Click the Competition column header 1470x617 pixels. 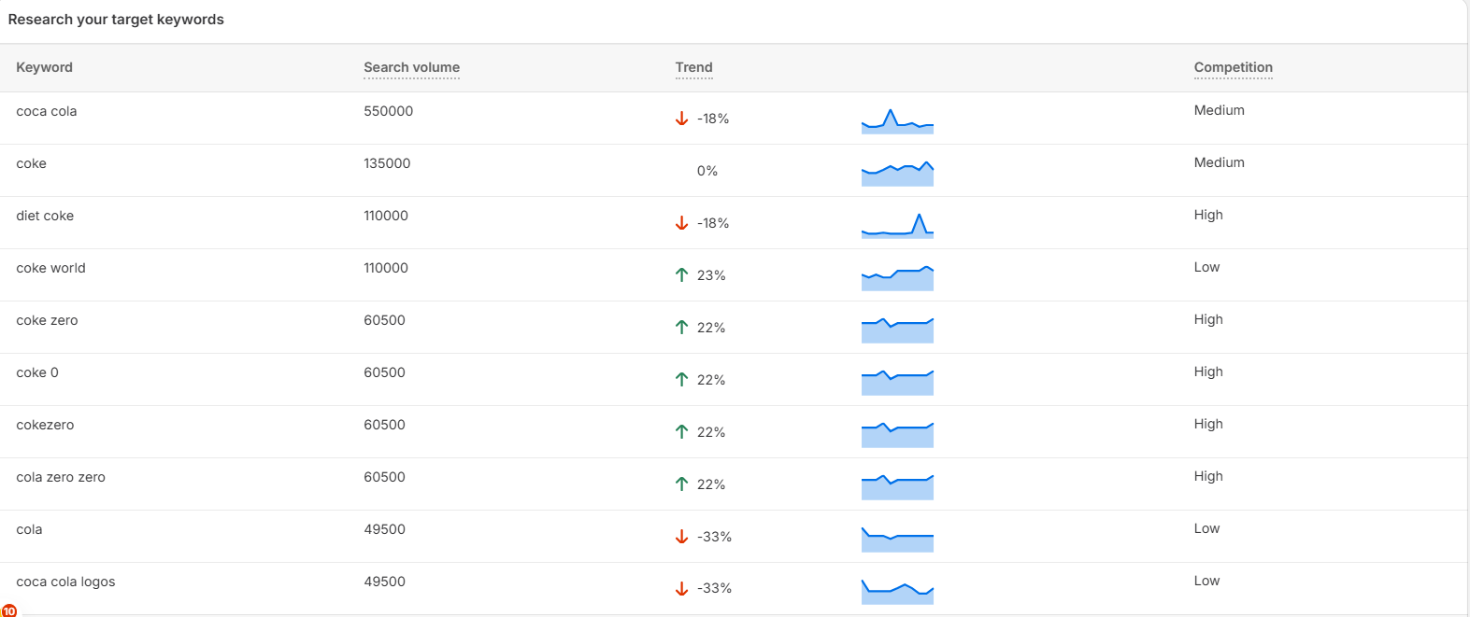click(1233, 67)
